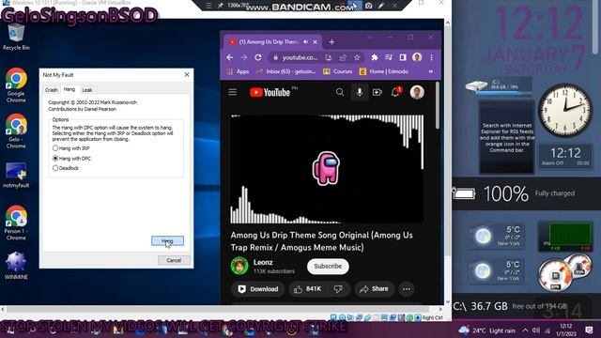Click the Hang button in Not My Fault

point(167,240)
